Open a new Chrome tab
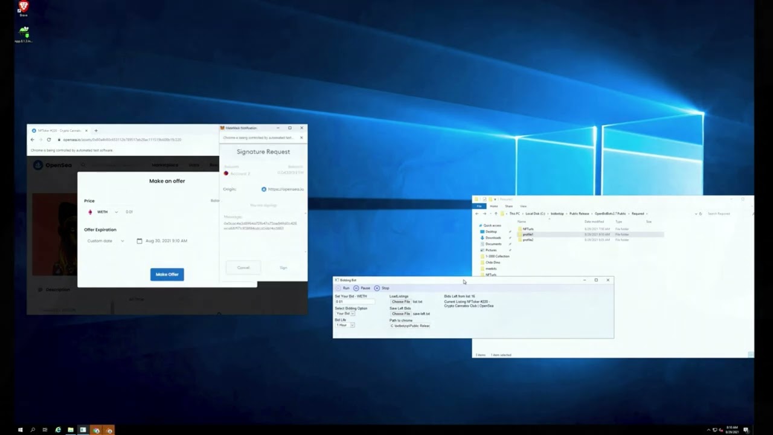The height and width of the screenshot is (435, 773). pyautogui.click(x=95, y=130)
